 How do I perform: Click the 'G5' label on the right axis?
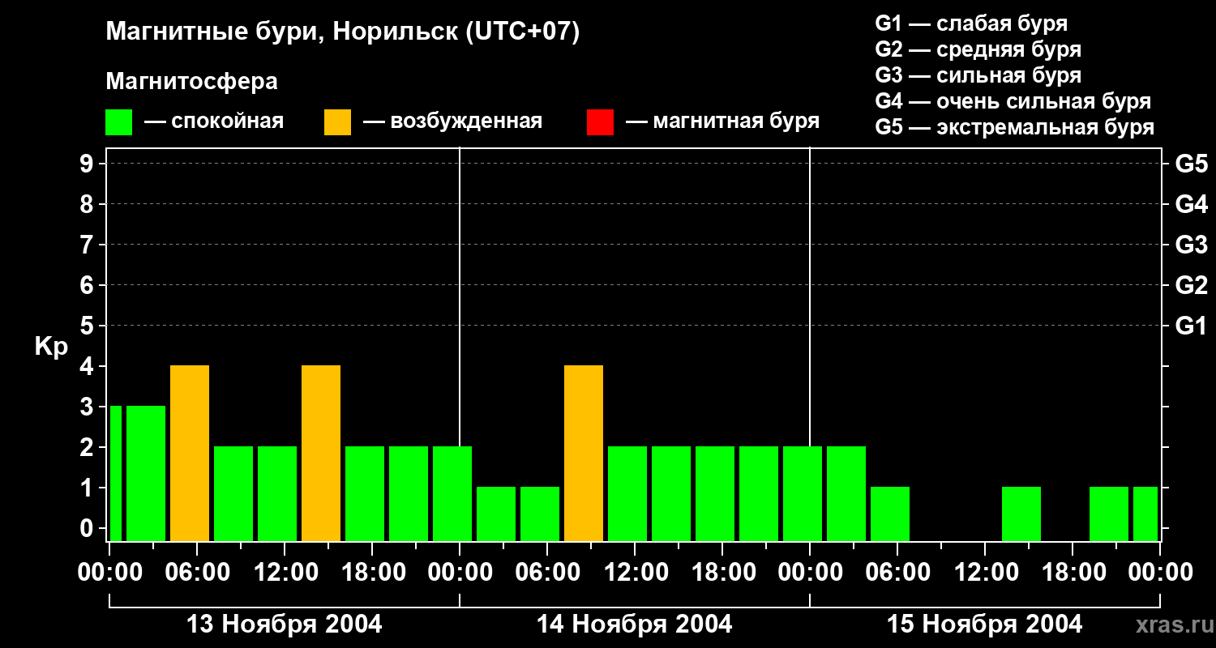[x=1191, y=164]
